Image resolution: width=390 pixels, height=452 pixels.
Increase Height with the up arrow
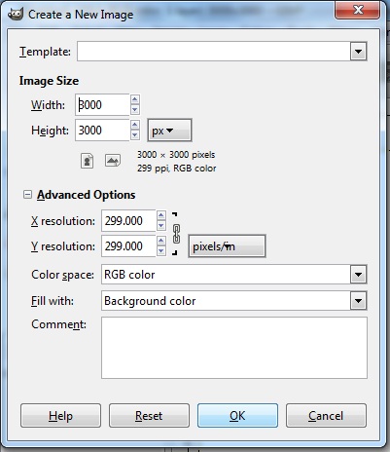(x=135, y=125)
